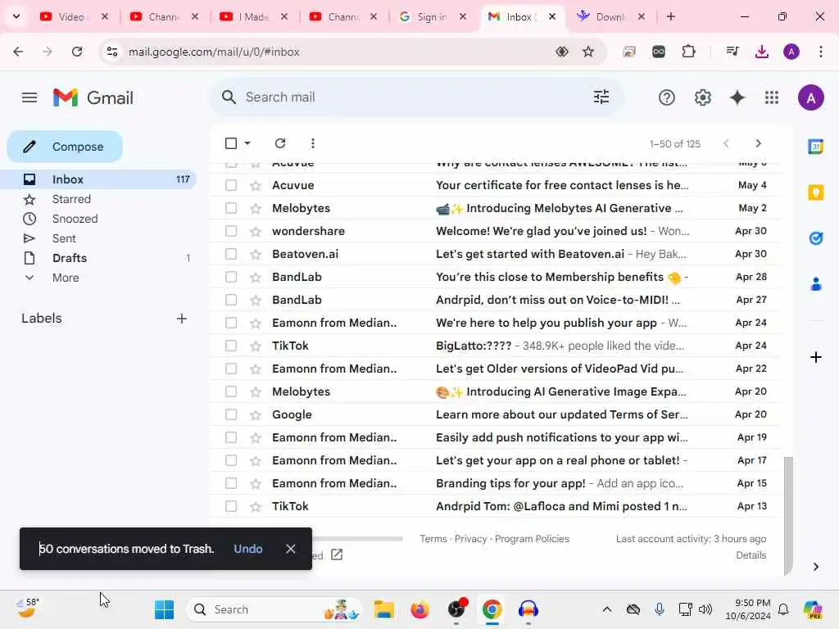Check BandLab Apr 28 email checkbox
The image size is (839, 629).
tap(230, 277)
